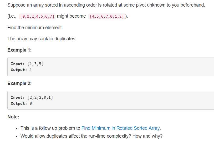Click the Note: heading

pos(13,117)
